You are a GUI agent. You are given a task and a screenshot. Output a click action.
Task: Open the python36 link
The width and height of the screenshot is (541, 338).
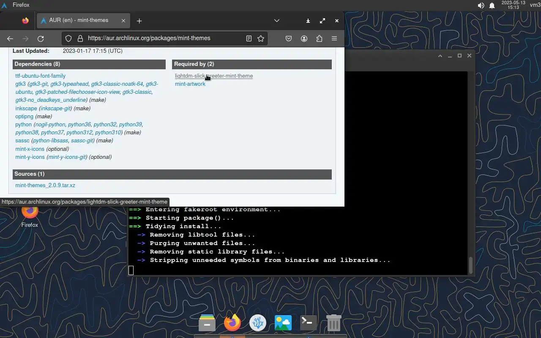[79, 125]
